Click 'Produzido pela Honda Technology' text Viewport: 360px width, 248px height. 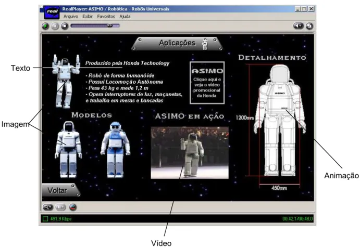(128, 63)
